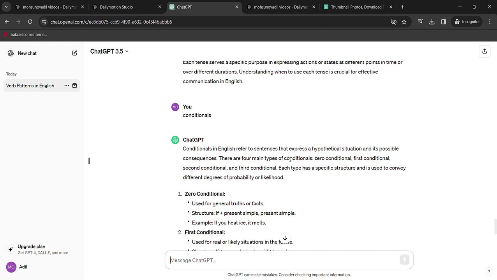Archive the Verb Patterns in English chat

click(74, 86)
